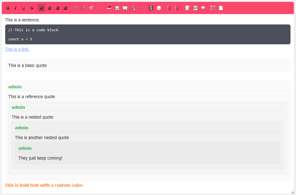Open the emoticons dropdown

click(159, 8)
